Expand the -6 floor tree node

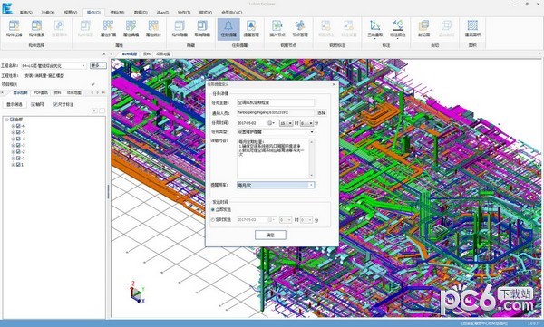[x=13, y=126]
